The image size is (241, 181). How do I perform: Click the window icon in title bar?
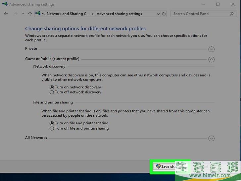tap(5, 5)
